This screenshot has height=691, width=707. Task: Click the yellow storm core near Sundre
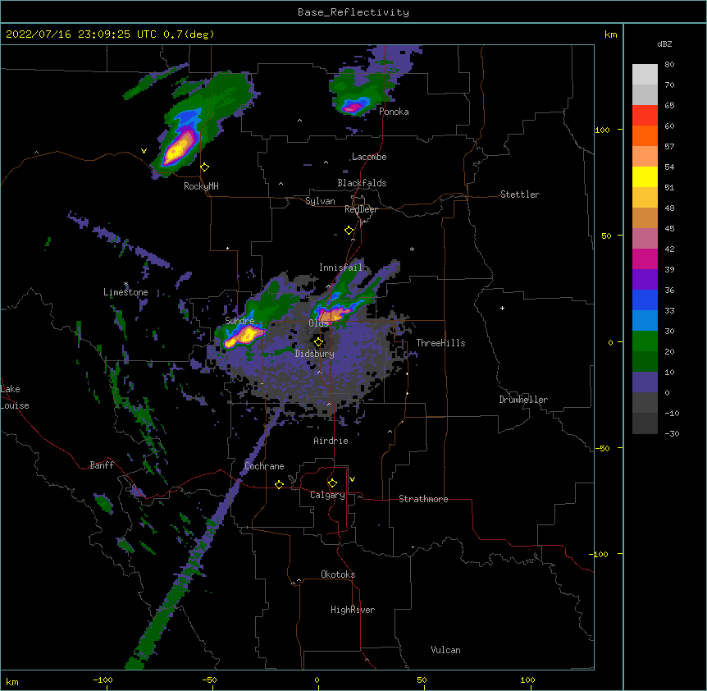pos(246,336)
